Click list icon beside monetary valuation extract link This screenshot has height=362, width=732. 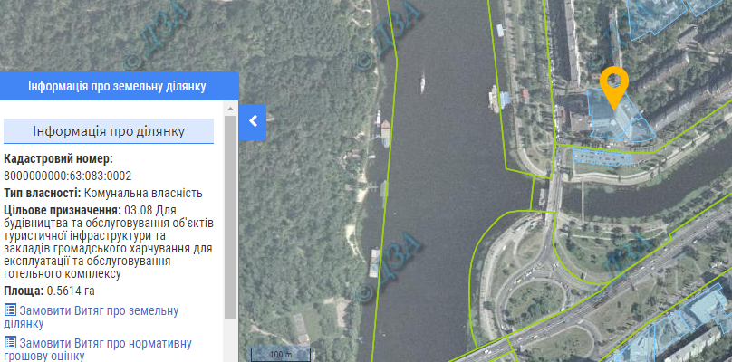click(x=10, y=343)
